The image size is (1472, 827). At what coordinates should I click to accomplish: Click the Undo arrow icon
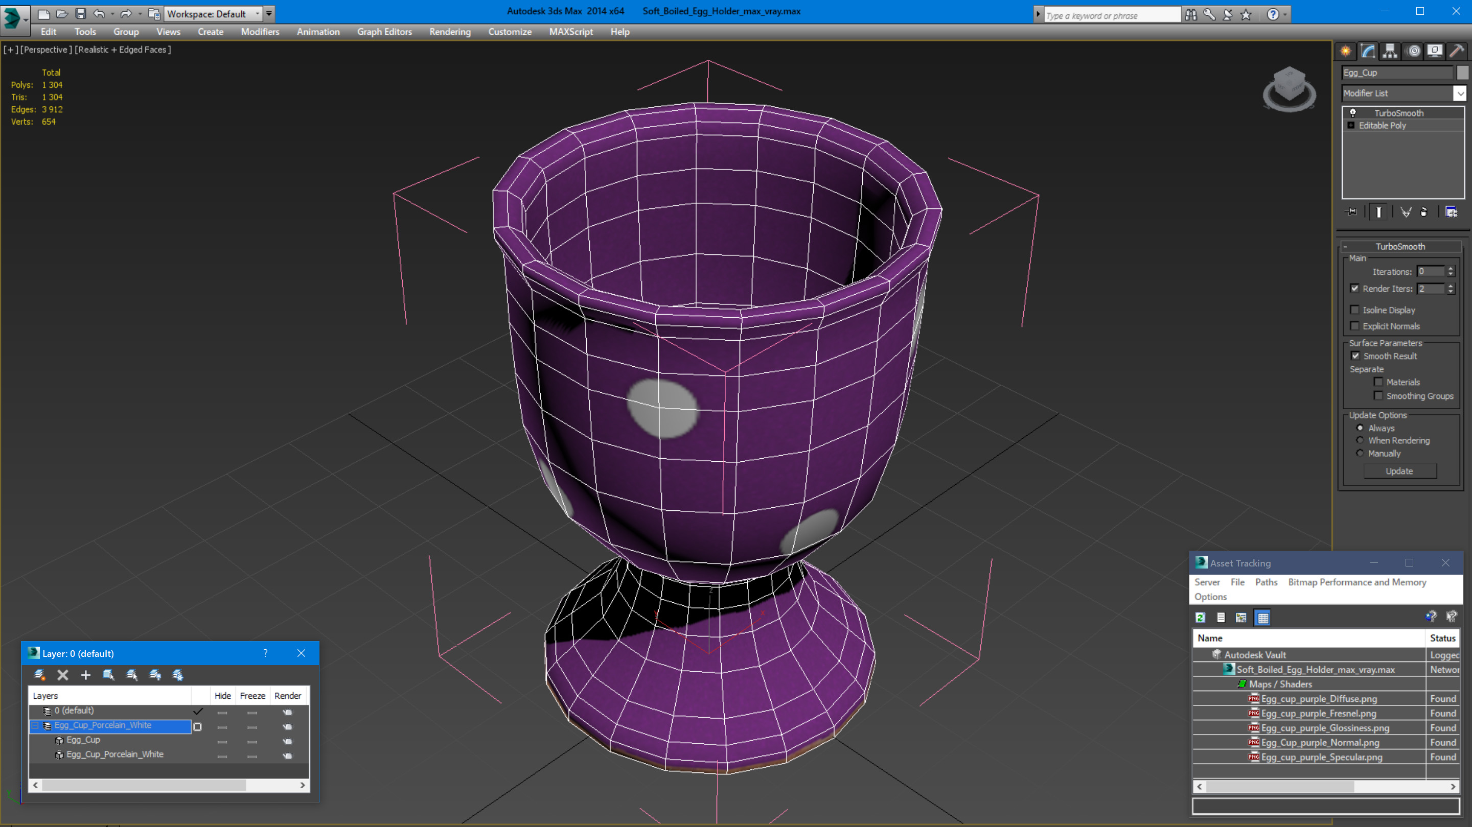pyautogui.click(x=99, y=14)
